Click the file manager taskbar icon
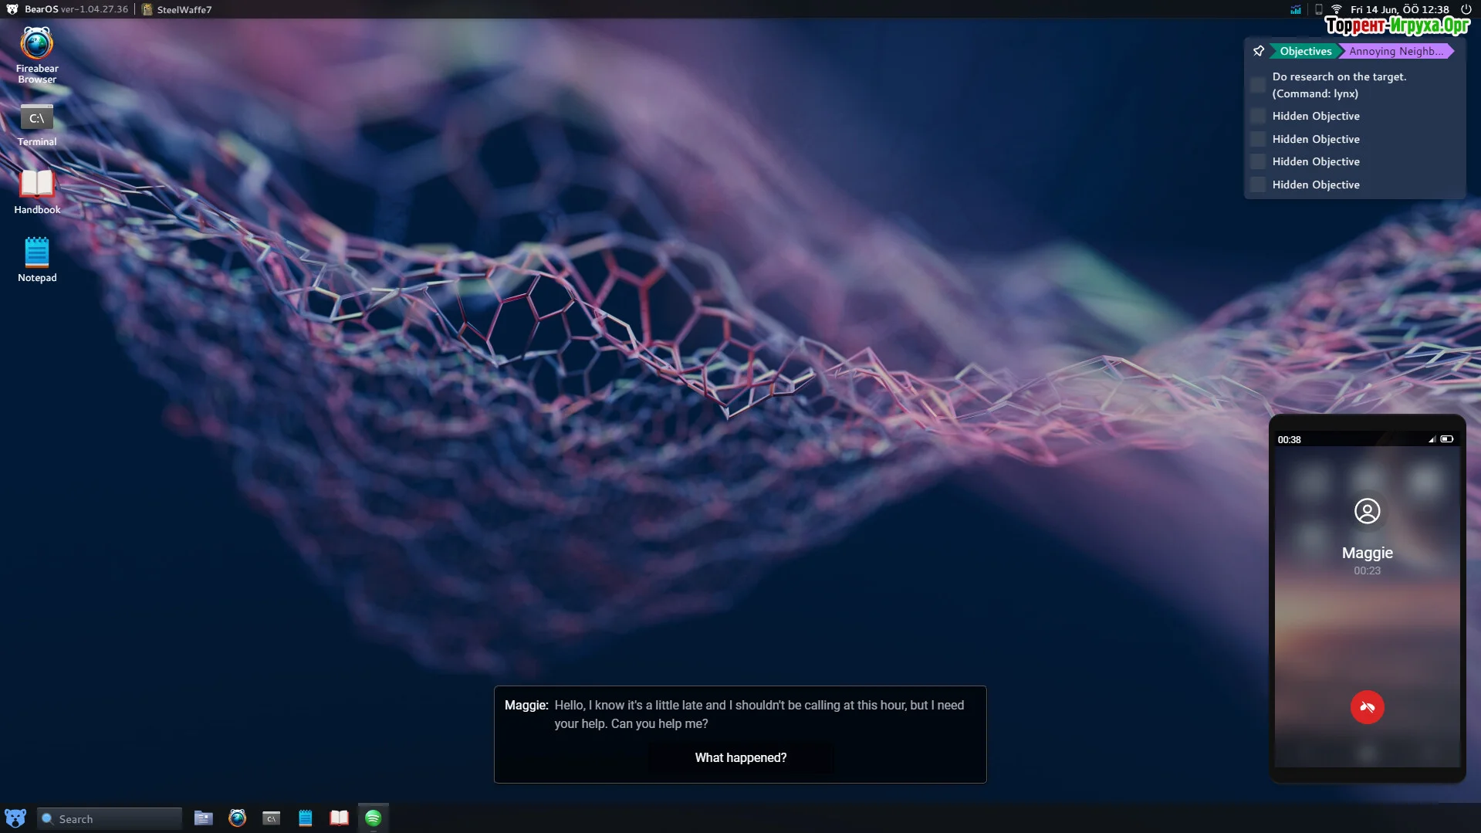Viewport: 1481px width, 833px height. point(203,818)
